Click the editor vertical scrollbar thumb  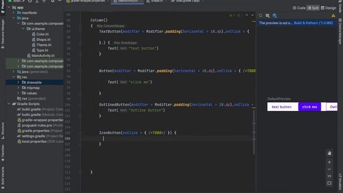pos(253,132)
